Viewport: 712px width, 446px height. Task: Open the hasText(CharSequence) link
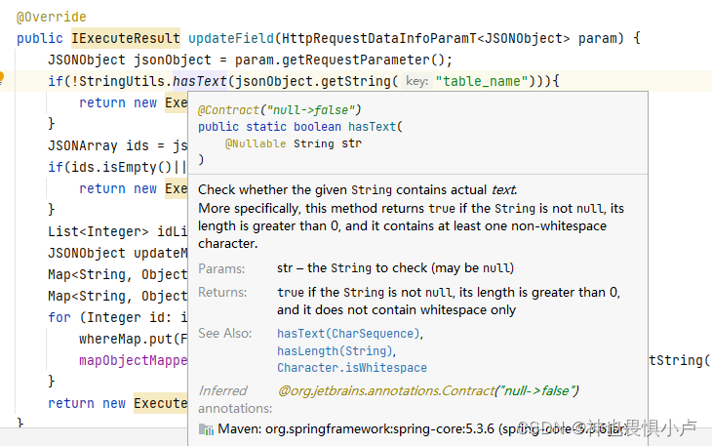[349, 334]
